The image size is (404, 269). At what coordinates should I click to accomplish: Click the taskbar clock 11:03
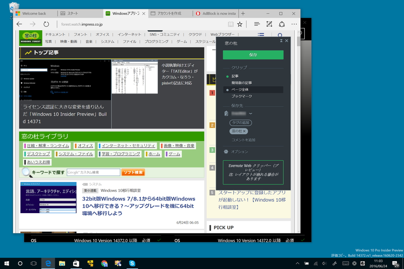[x=378, y=261]
